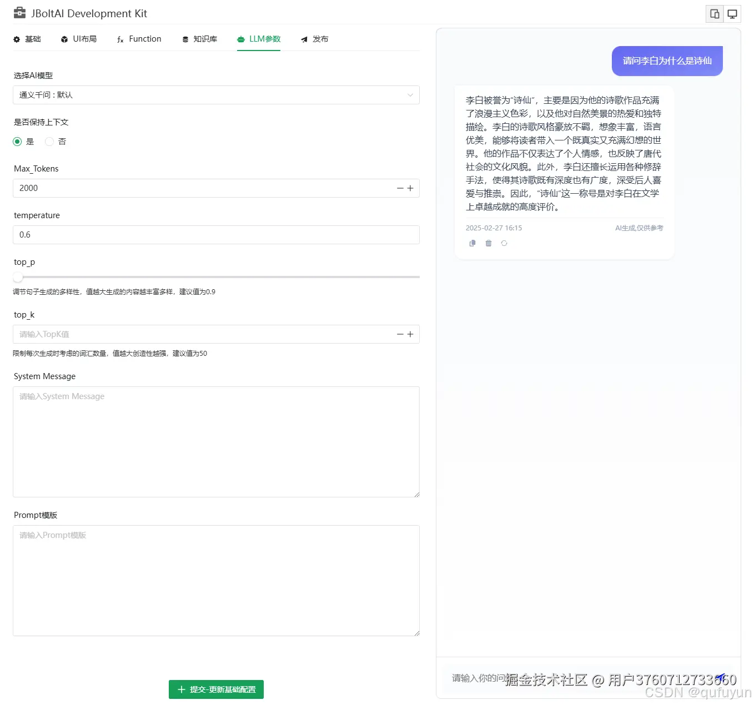The image size is (754, 705).
Task: Delete the AI chat message
Action: tap(488, 243)
